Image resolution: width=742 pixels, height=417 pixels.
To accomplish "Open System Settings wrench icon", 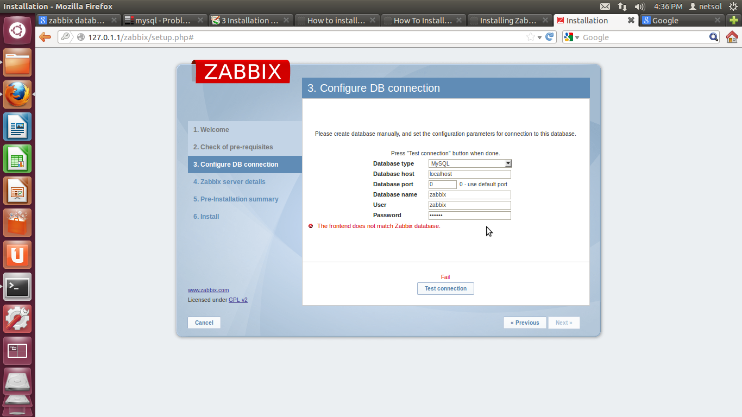I will tap(17, 319).
